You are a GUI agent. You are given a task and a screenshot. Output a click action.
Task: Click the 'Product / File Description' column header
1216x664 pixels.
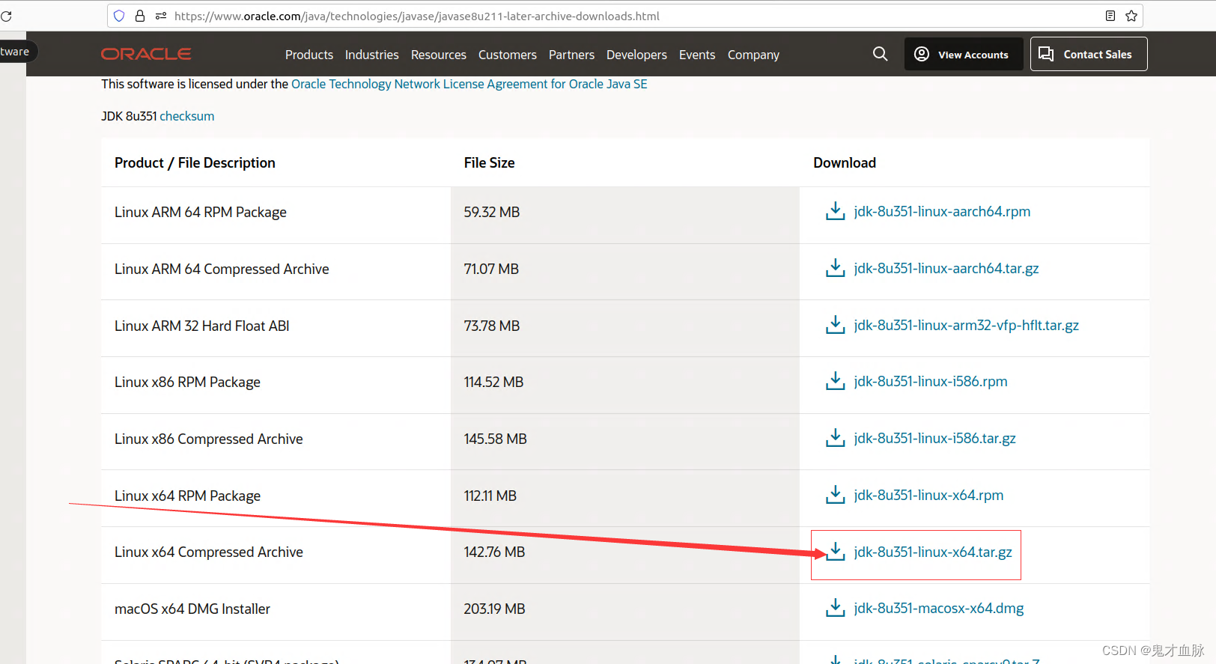point(195,163)
